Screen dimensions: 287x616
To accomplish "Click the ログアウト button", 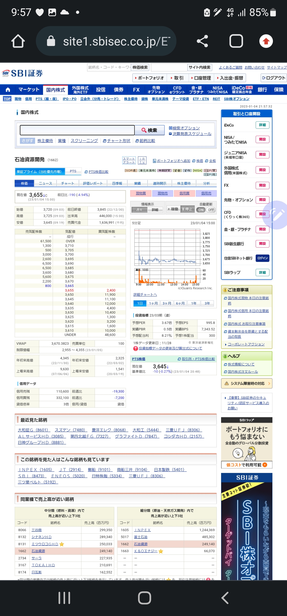I will click(274, 78).
